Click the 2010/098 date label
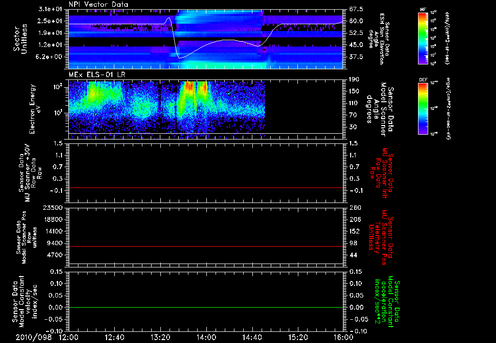496x343 pixels. click(x=33, y=337)
